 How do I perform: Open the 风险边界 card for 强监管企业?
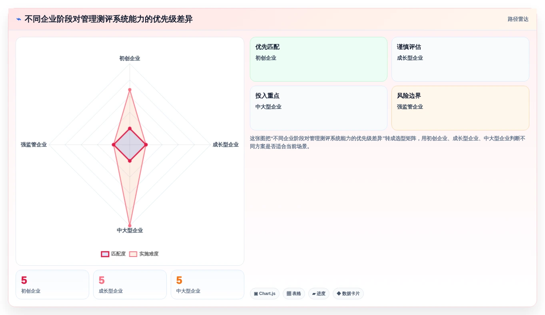coord(460,108)
